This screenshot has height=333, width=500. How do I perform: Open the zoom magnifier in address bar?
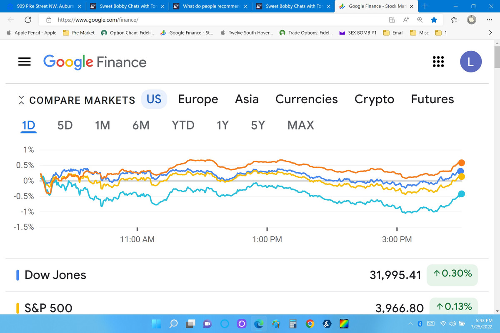click(420, 20)
